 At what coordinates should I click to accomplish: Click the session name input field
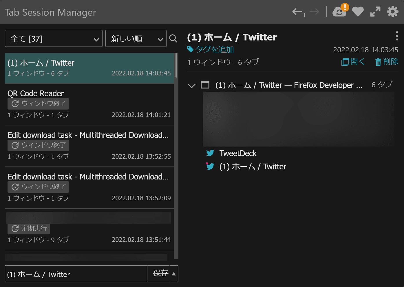[x=76, y=274]
